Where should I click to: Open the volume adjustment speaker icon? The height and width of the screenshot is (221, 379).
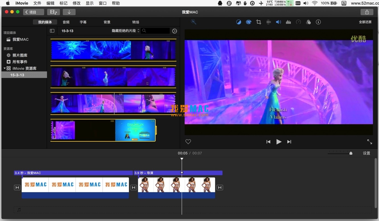[x=279, y=22]
